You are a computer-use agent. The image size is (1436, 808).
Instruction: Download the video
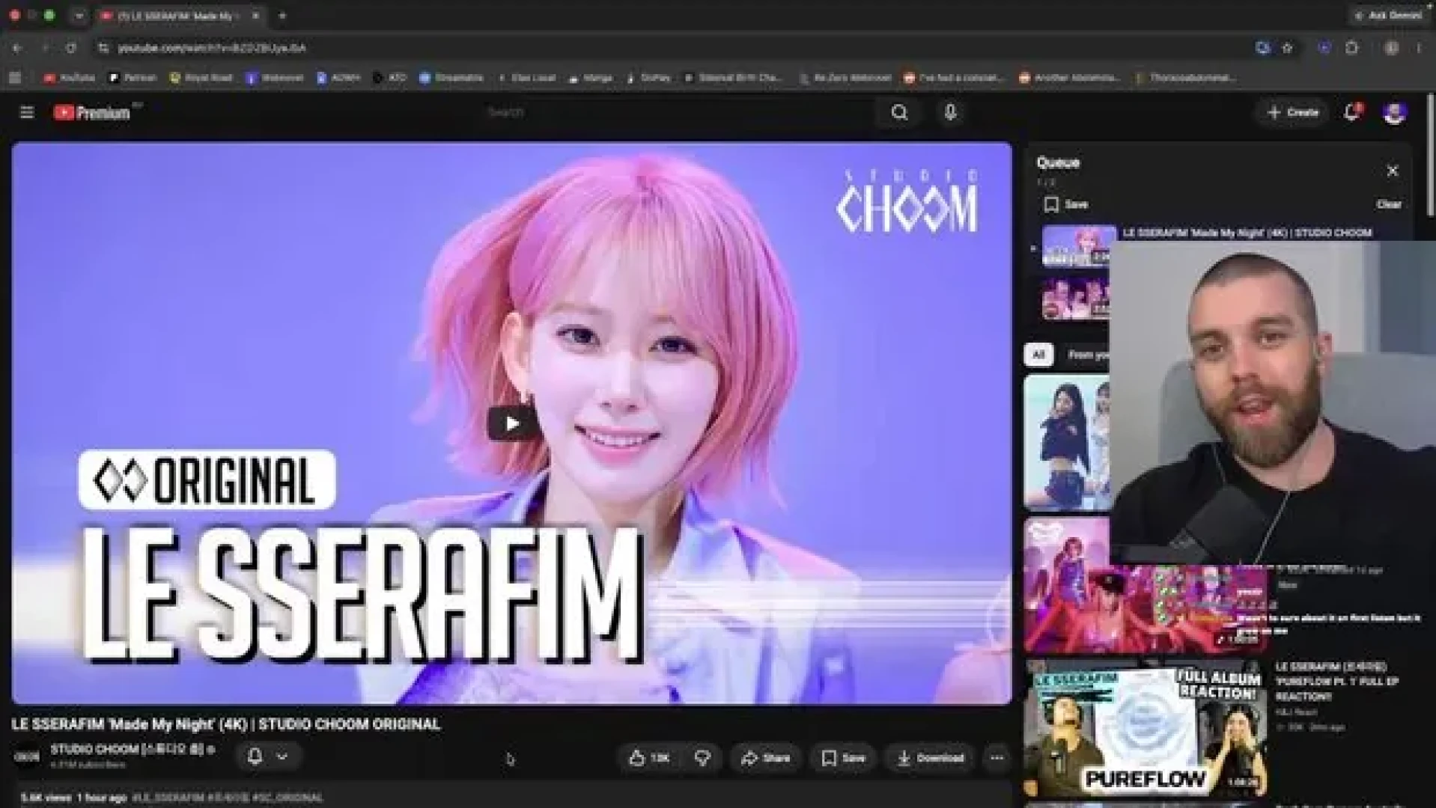click(930, 758)
